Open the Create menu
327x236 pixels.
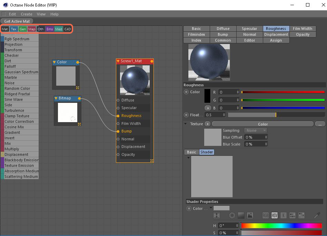pyautogui.click(x=26, y=14)
